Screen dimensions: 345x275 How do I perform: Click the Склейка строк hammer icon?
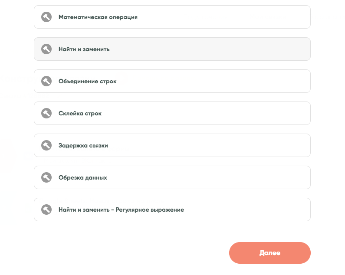click(46, 113)
